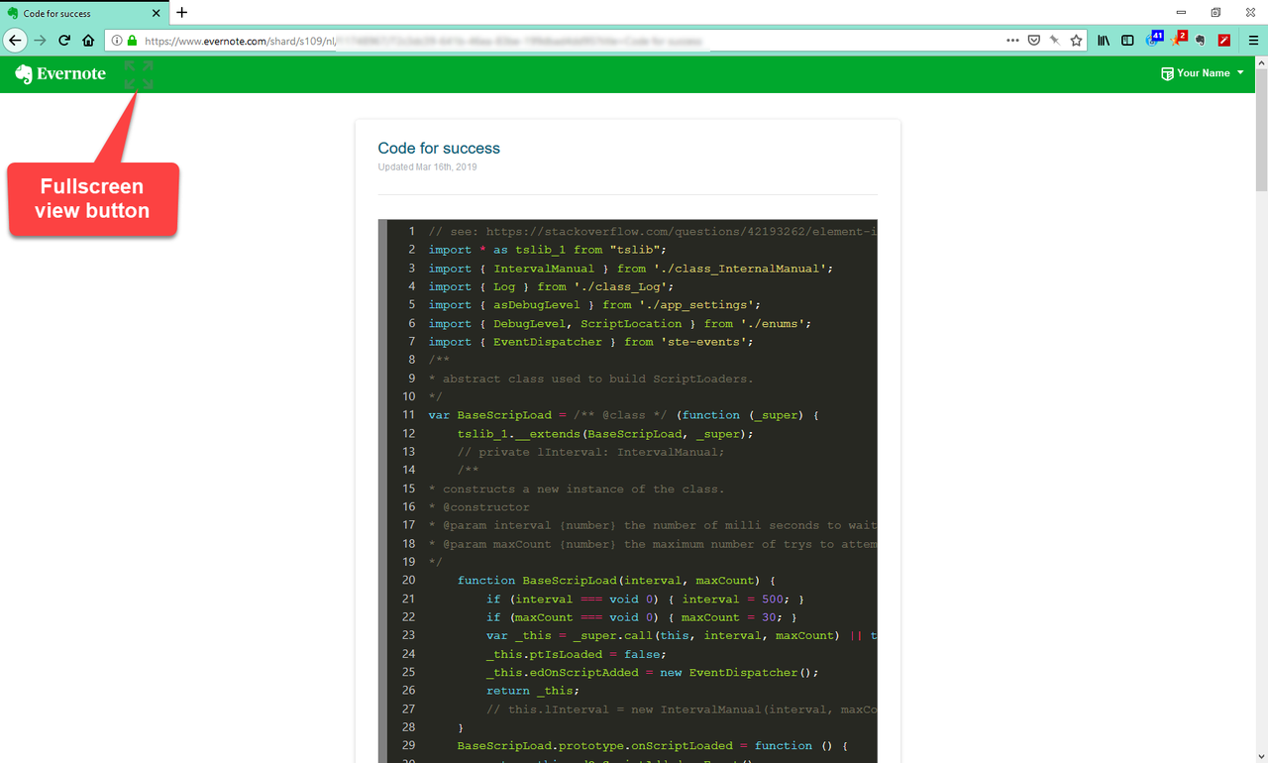Open the sidebar view icon
This screenshot has width=1268, height=763.
[1128, 41]
